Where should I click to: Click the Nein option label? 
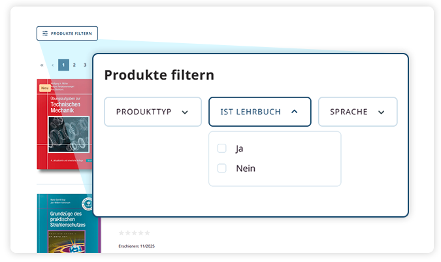coord(246,169)
